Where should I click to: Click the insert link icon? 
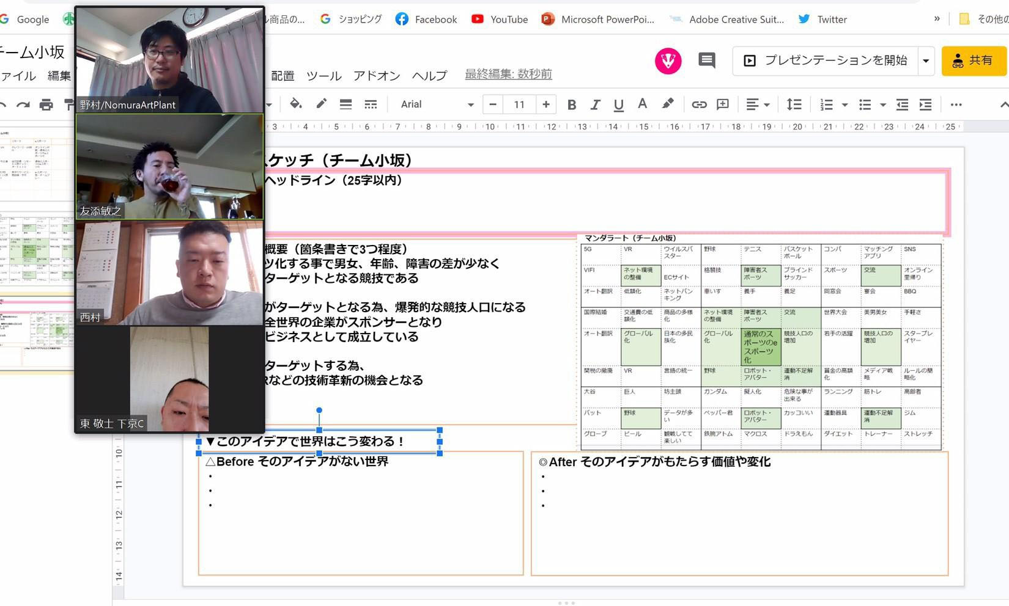[x=699, y=104]
